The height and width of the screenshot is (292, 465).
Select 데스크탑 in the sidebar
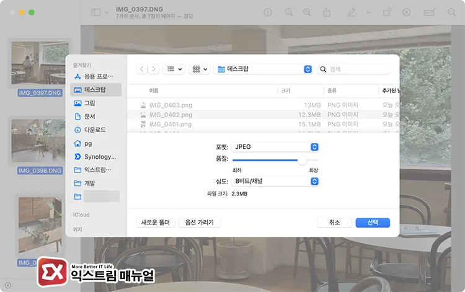[x=95, y=90]
